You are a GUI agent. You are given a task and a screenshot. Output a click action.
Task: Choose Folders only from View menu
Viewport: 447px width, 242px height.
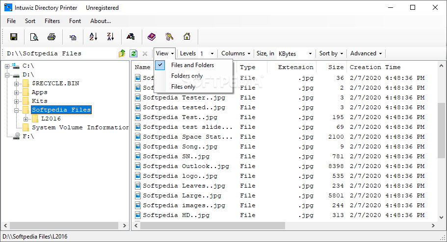(x=193, y=76)
